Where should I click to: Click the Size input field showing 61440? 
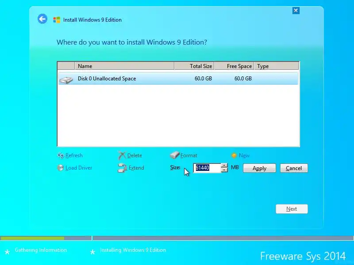pos(207,168)
